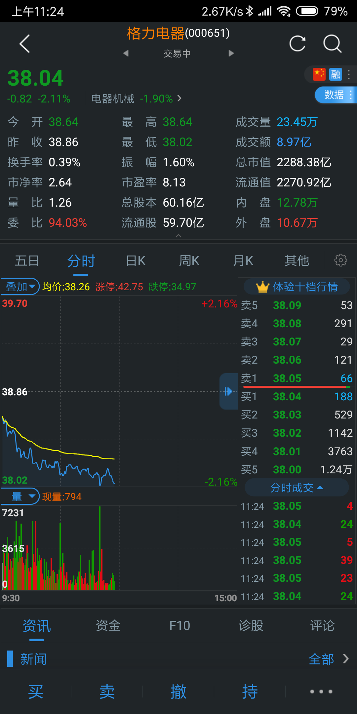This screenshot has height=714, width=357.
Task: Open the F10 company info tab
Action: coord(179,626)
